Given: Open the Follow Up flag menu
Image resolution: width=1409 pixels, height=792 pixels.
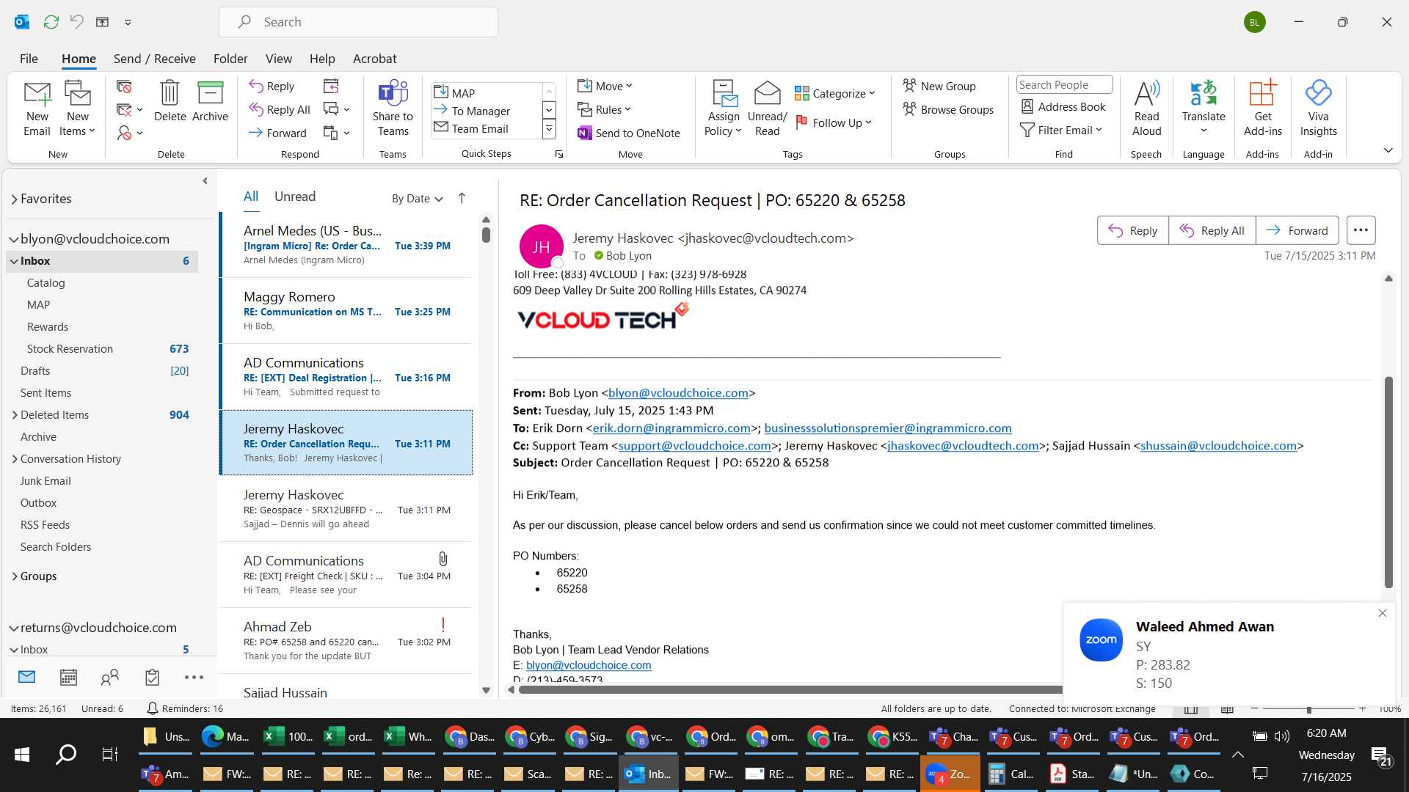Looking at the screenshot, I should click(834, 122).
